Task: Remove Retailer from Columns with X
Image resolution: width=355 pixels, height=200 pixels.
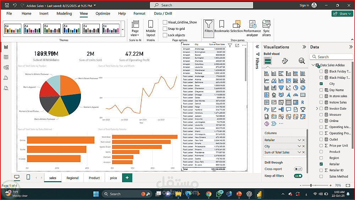Action: pyautogui.click(x=304, y=140)
